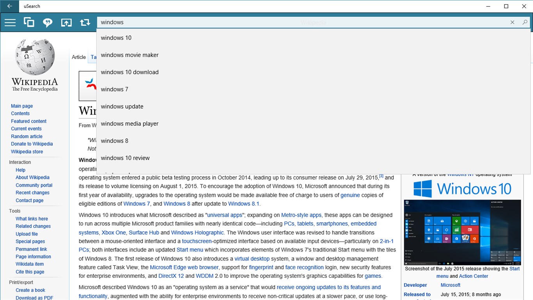
Task: Activate the refresh/repost icon
Action: 85,22
